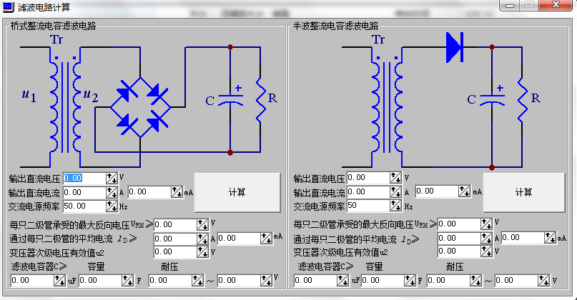Adjust half-wave 输出直流电流 mA spinner
577x300 pixels.
click(x=465, y=191)
